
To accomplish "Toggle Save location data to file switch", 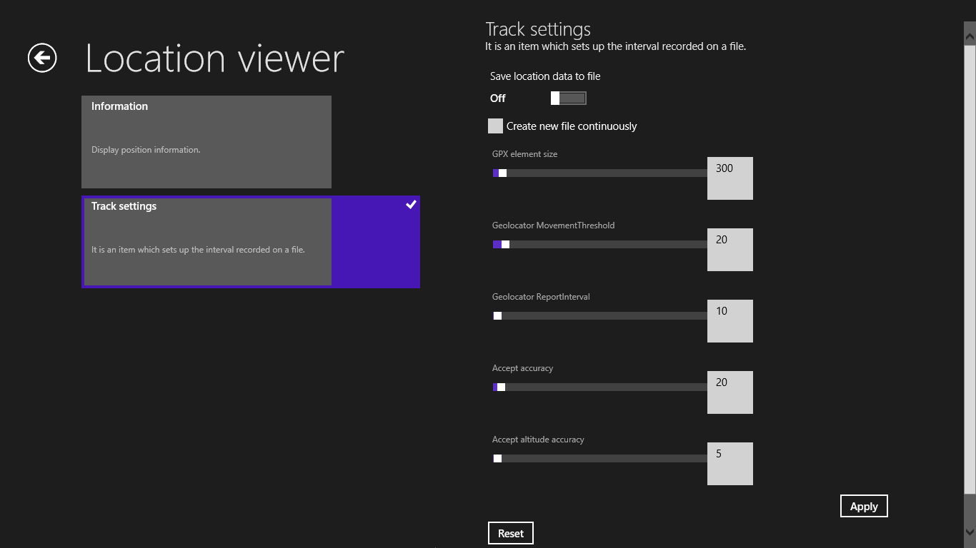I will tap(569, 98).
